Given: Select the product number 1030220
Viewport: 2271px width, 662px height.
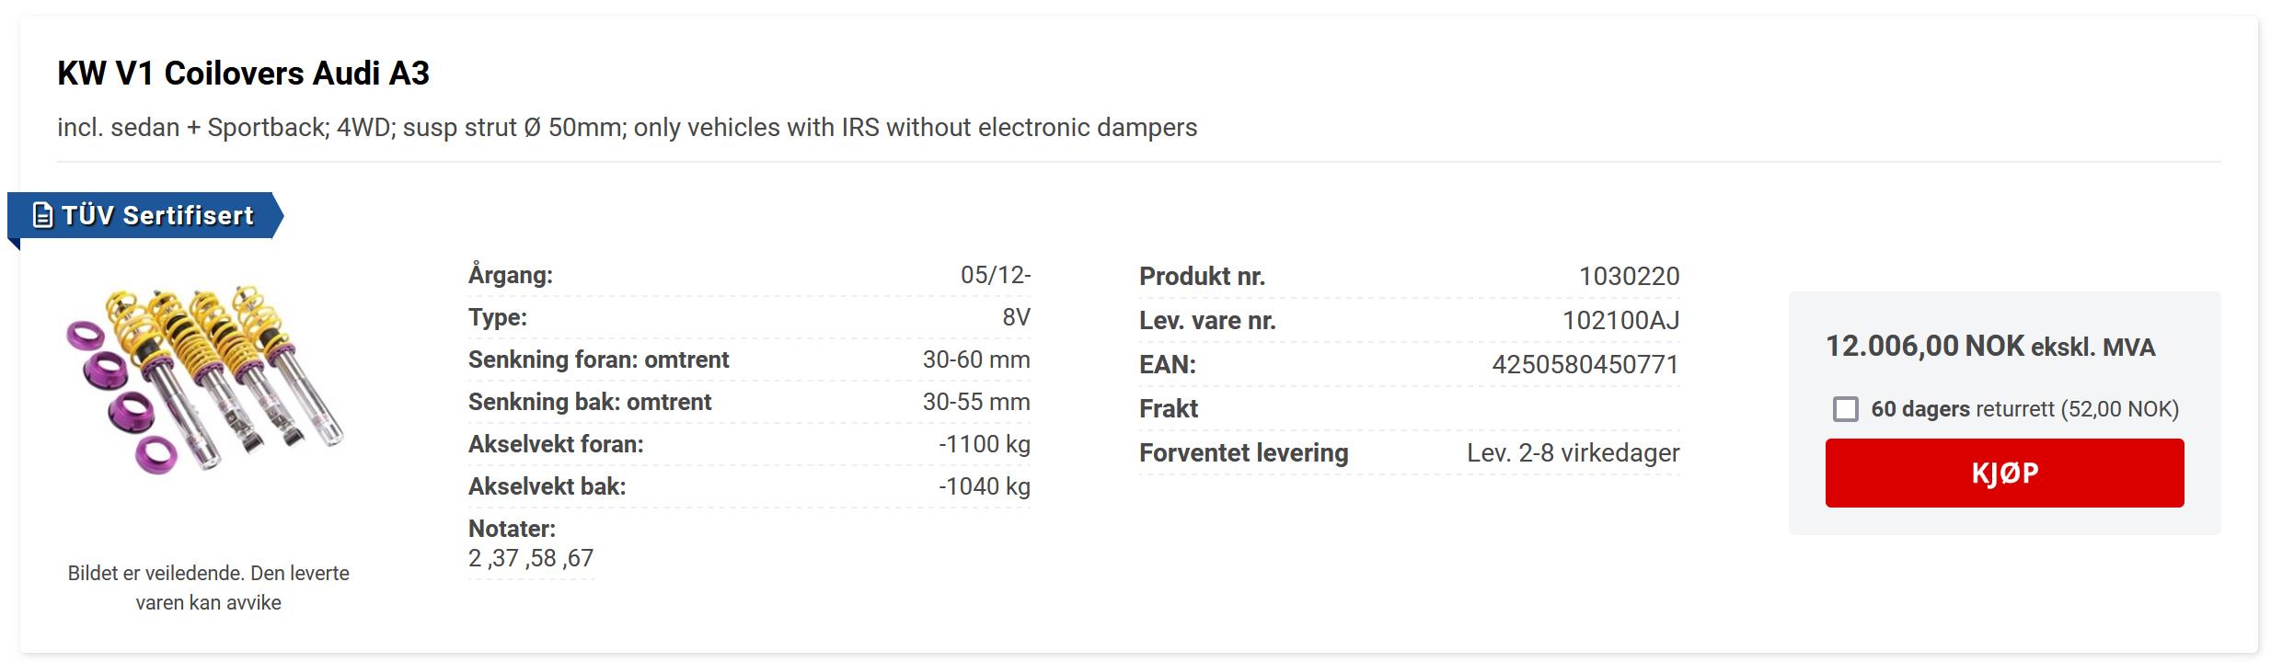Looking at the screenshot, I should tap(1629, 276).
